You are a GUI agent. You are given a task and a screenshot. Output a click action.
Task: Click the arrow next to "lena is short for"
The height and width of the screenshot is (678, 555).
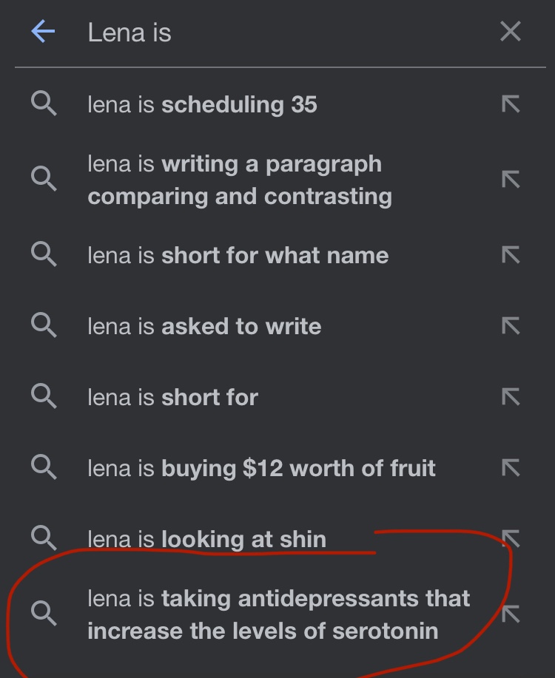click(511, 397)
